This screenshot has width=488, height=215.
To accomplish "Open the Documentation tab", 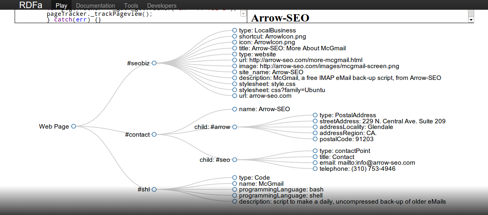I will (x=96, y=6).
